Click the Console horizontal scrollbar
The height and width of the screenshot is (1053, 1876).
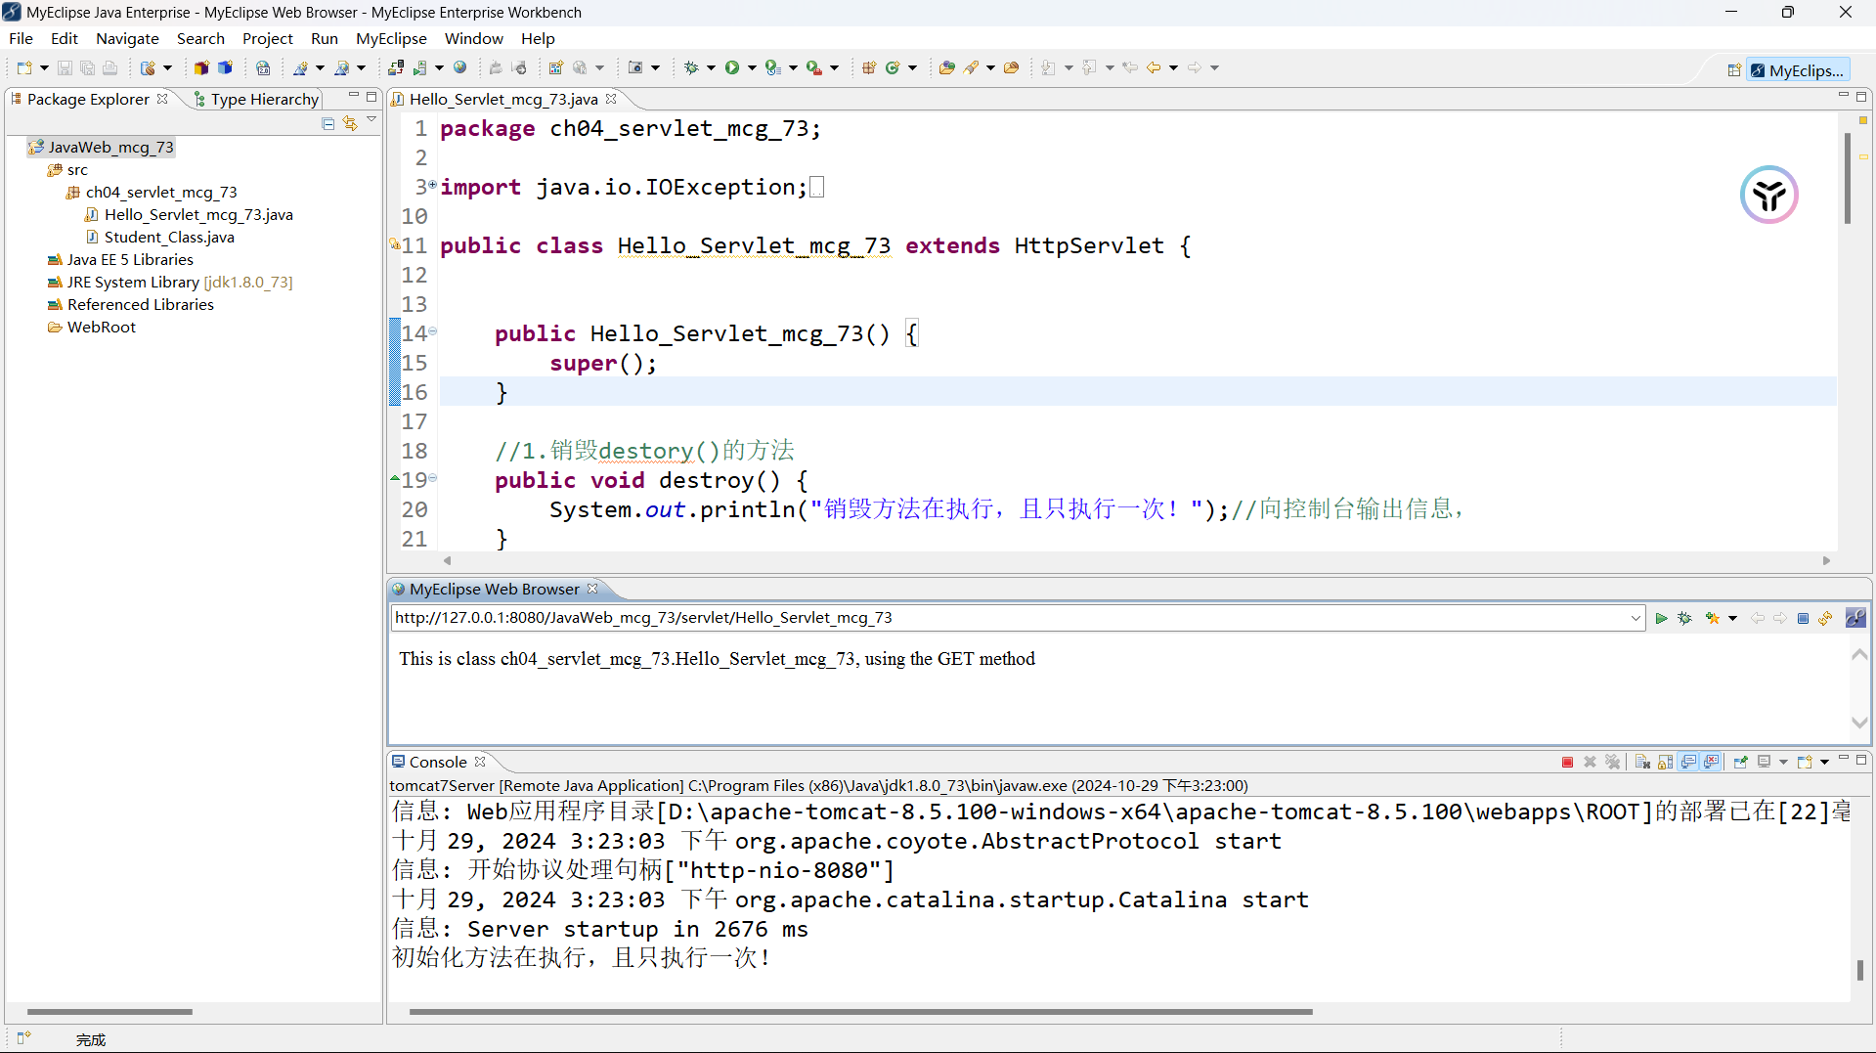(x=860, y=1012)
